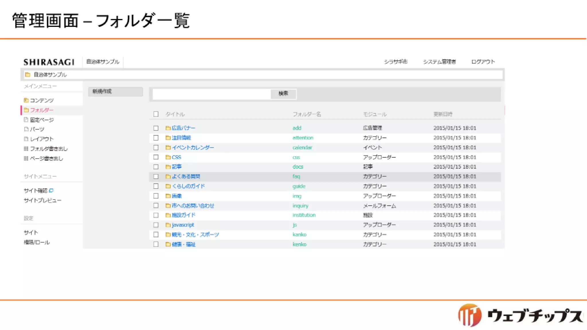
Task: Click the breadcrumb folder icon for 自治体サンプル
Action: pos(28,75)
